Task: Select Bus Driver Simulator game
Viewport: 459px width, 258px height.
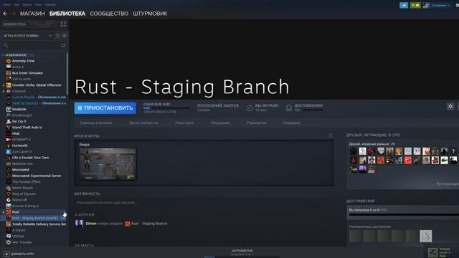Action: pyautogui.click(x=27, y=73)
